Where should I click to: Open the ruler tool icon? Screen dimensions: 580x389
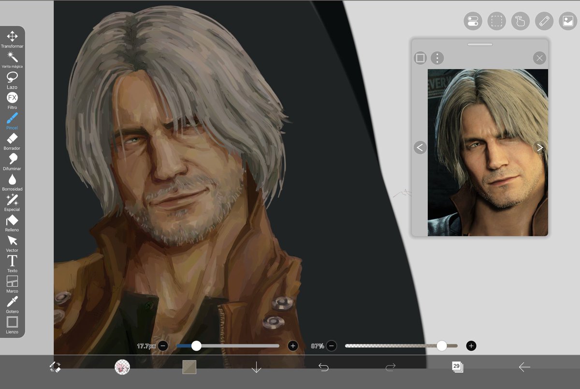(x=544, y=21)
